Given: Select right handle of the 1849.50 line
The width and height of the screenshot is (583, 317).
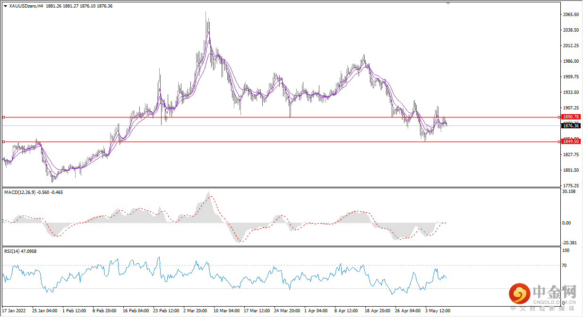Looking at the screenshot, I should [560, 142].
